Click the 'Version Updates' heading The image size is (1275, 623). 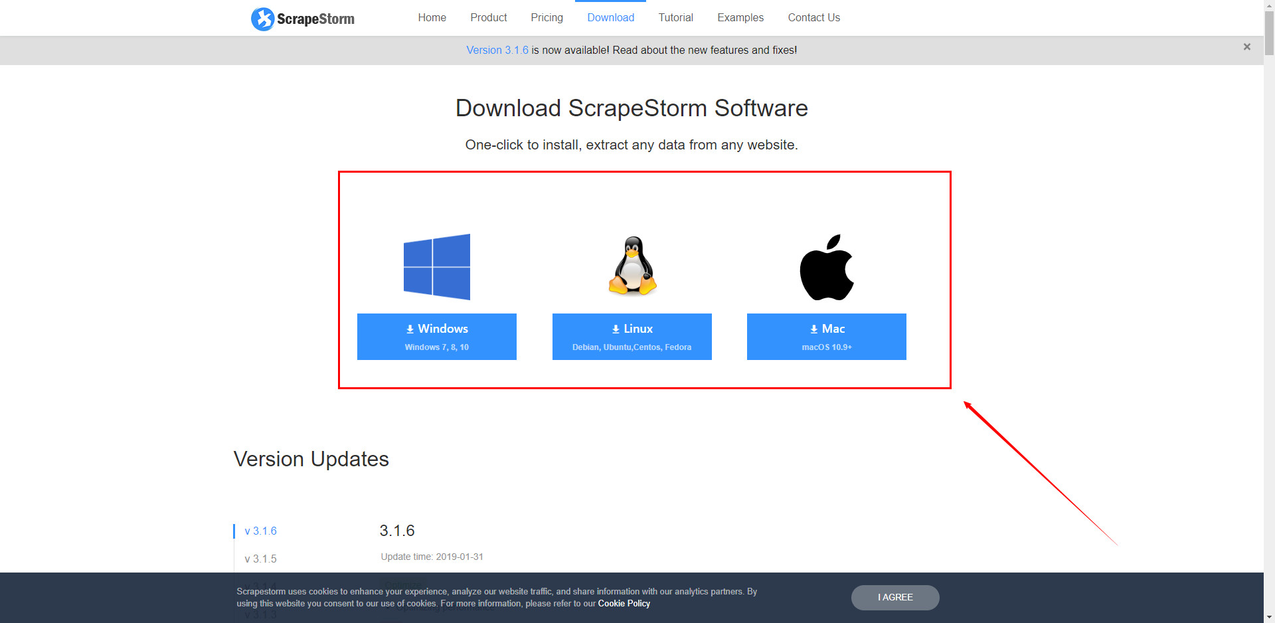(x=311, y=459)
